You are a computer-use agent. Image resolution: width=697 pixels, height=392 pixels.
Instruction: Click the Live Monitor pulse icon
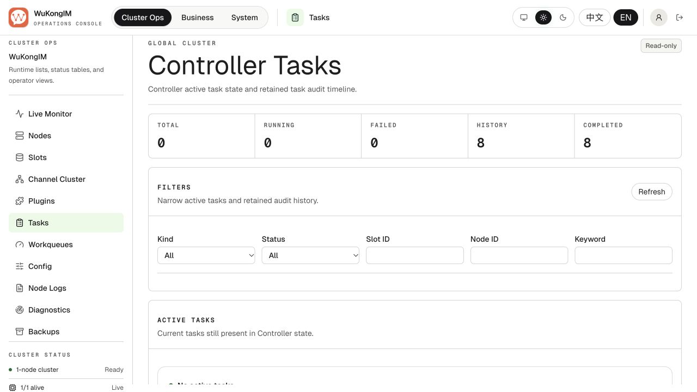[20, 114]
